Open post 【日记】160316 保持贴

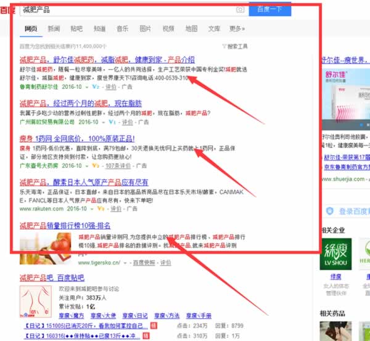point(82,336)
